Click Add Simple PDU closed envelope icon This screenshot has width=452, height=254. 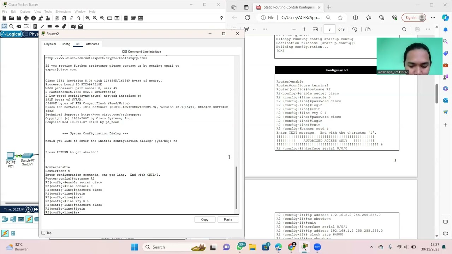[73, 26]
